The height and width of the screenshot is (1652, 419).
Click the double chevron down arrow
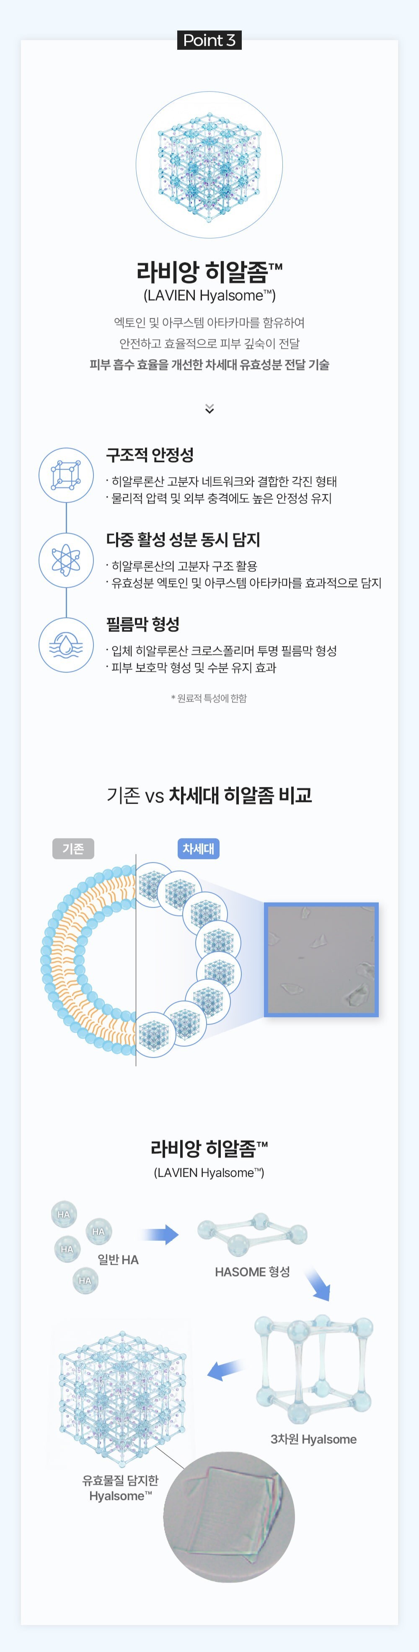pyautogui.click(x=209, y=409)
